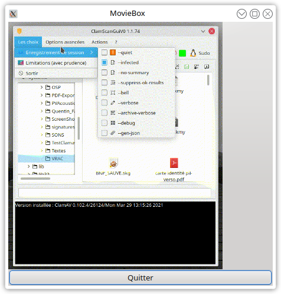Image resolution: width=281 pixels, height=294 pixels.
Task: Click the Quitter button
Action: tap(140, 278)
